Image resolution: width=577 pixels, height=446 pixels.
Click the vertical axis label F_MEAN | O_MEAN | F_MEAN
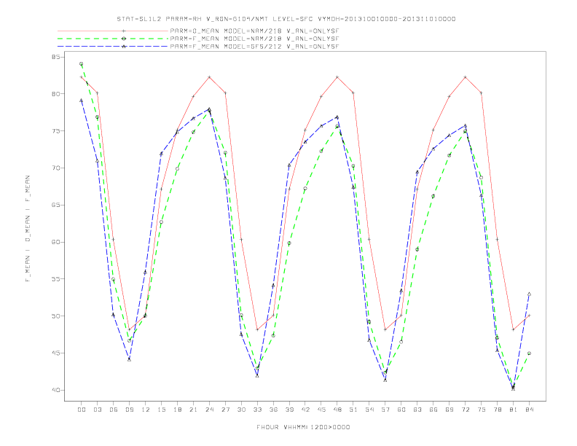[x=28, y=229]
